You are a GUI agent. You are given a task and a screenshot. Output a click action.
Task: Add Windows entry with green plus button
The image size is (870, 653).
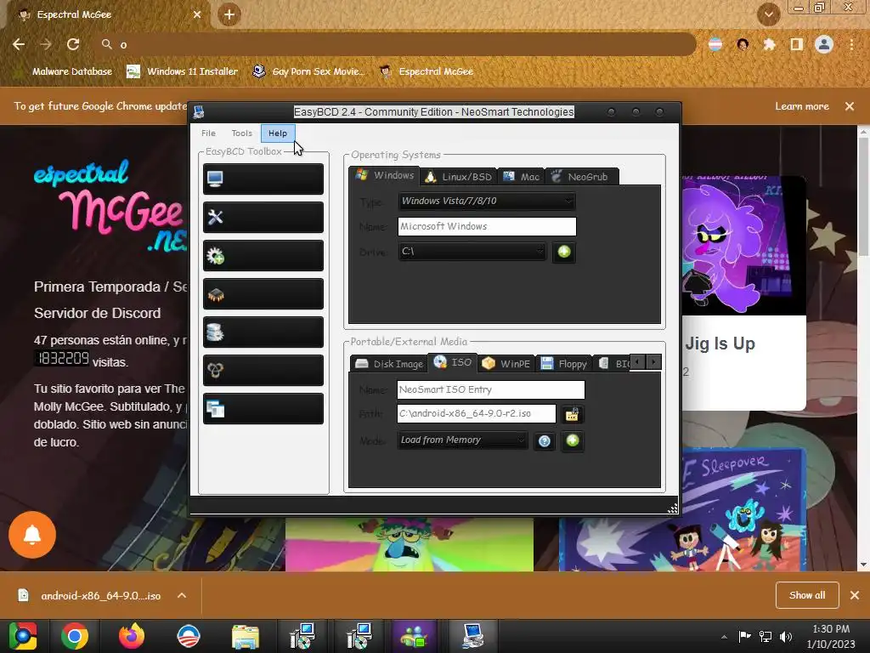[564, 252]
